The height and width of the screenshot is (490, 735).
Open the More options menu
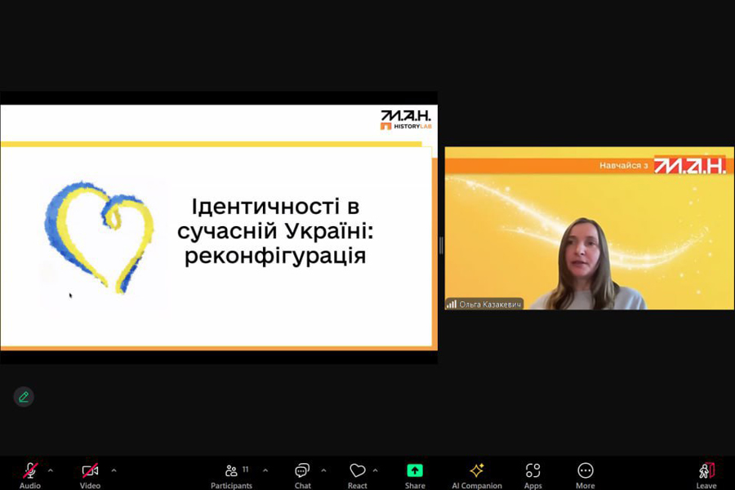[x=586, y=475]
